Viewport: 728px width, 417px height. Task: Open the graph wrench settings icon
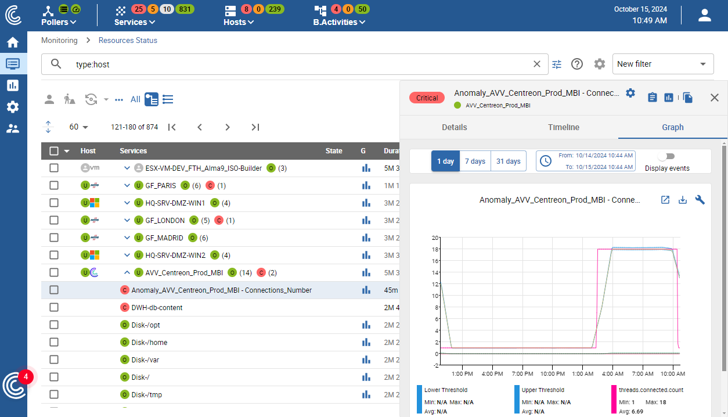tap(700, 199)
